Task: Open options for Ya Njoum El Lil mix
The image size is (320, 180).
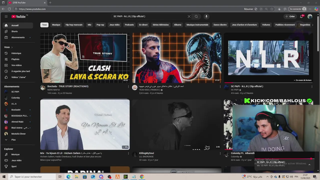Action: pos(128,153)
